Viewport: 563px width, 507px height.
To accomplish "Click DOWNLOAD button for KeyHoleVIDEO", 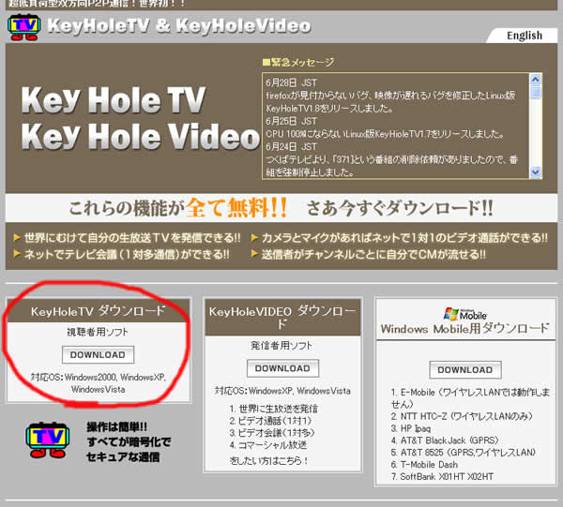I will point(282,368).
